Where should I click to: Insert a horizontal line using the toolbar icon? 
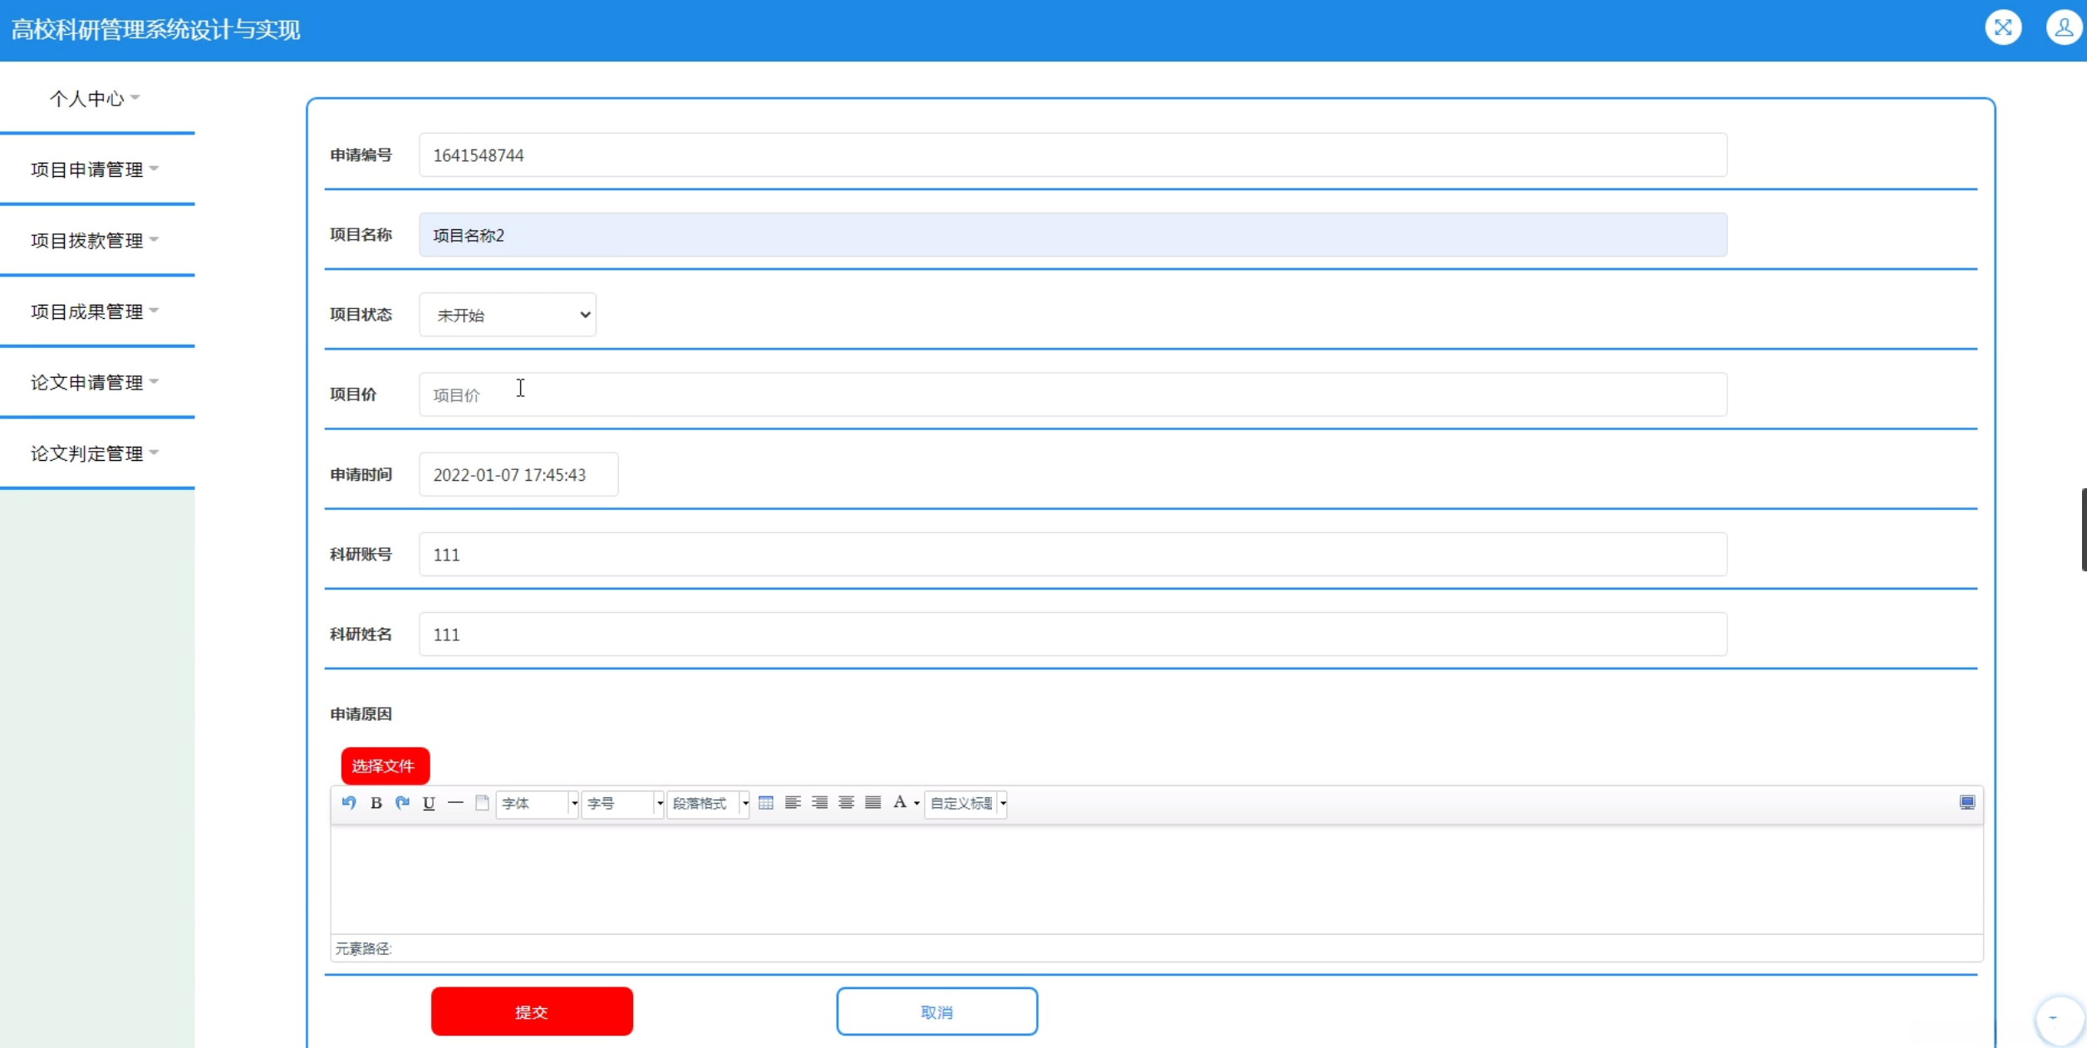coord(455,803)
